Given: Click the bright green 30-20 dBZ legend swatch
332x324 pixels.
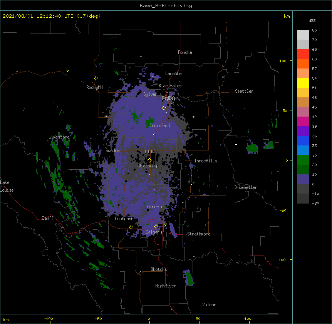Looking at the screenshot, I should [303, 160].
